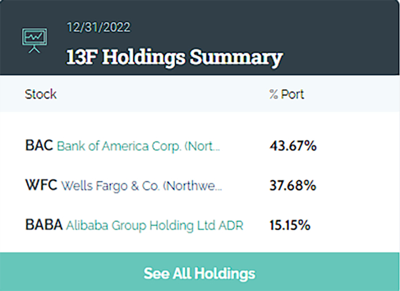The height and width of the screenshot is (291, 400).
Task: Sort by the % Port column header
Action: tap(286, 94)
